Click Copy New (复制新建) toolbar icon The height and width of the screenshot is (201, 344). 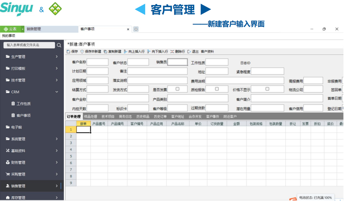coord(105,52)
